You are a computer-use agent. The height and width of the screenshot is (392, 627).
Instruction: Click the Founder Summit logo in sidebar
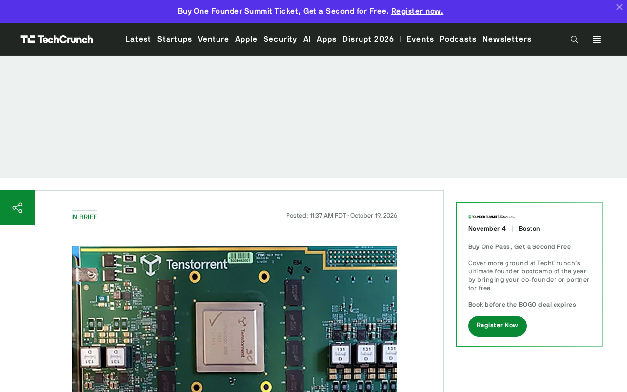point(492,216)
